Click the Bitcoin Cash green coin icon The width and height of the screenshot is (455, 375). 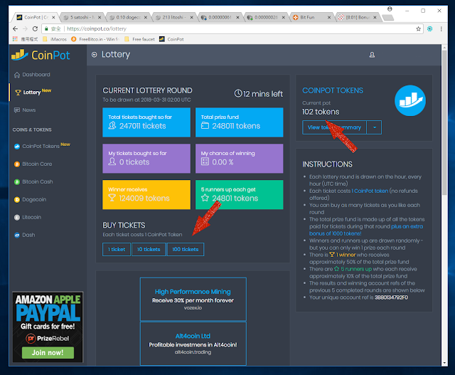click(x=17, y=182)
